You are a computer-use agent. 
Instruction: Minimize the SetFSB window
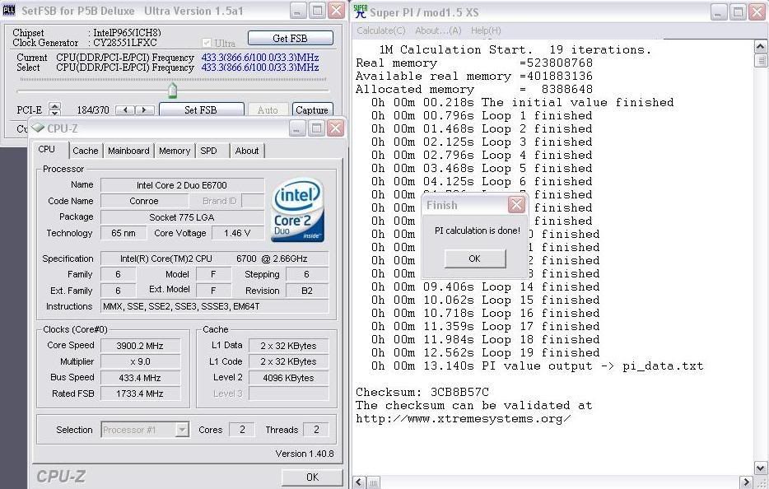point(298,11)
